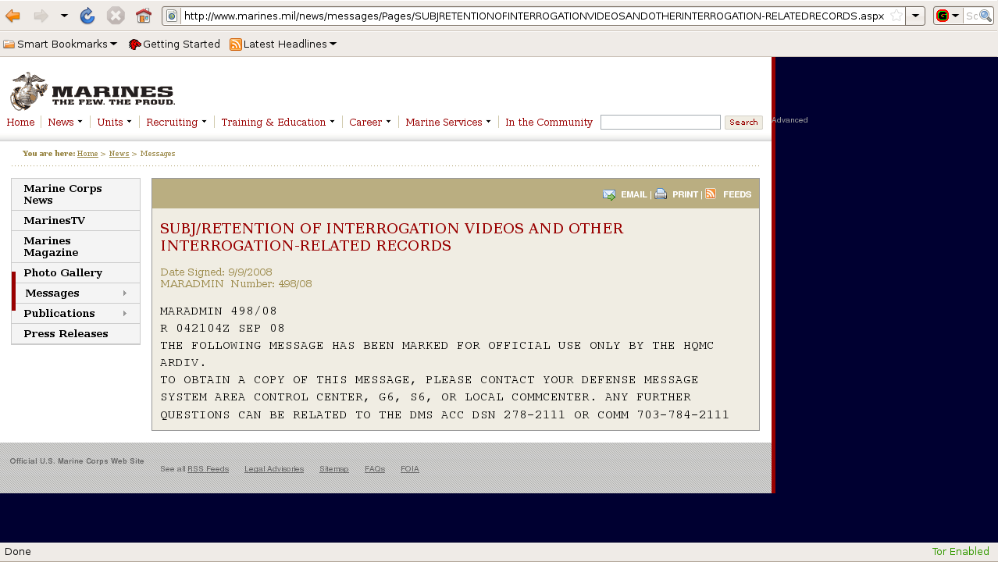Image resolution: width=998 pixels, height=562 pixels.
Task: Open the URL bar history dropdown arrow
Action: [x=915, y=16]
